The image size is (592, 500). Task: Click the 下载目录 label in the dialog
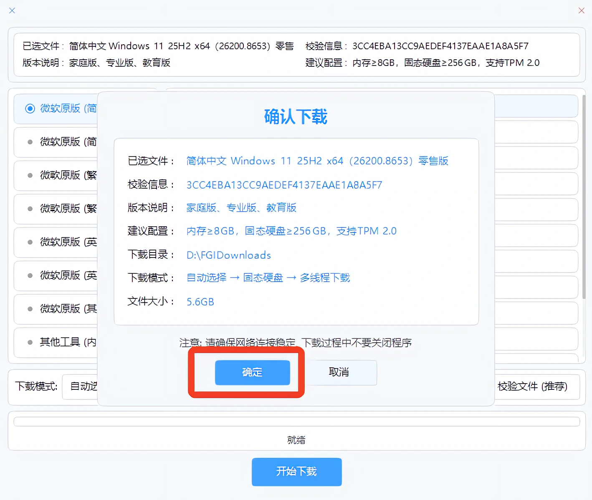click(151, 254)
